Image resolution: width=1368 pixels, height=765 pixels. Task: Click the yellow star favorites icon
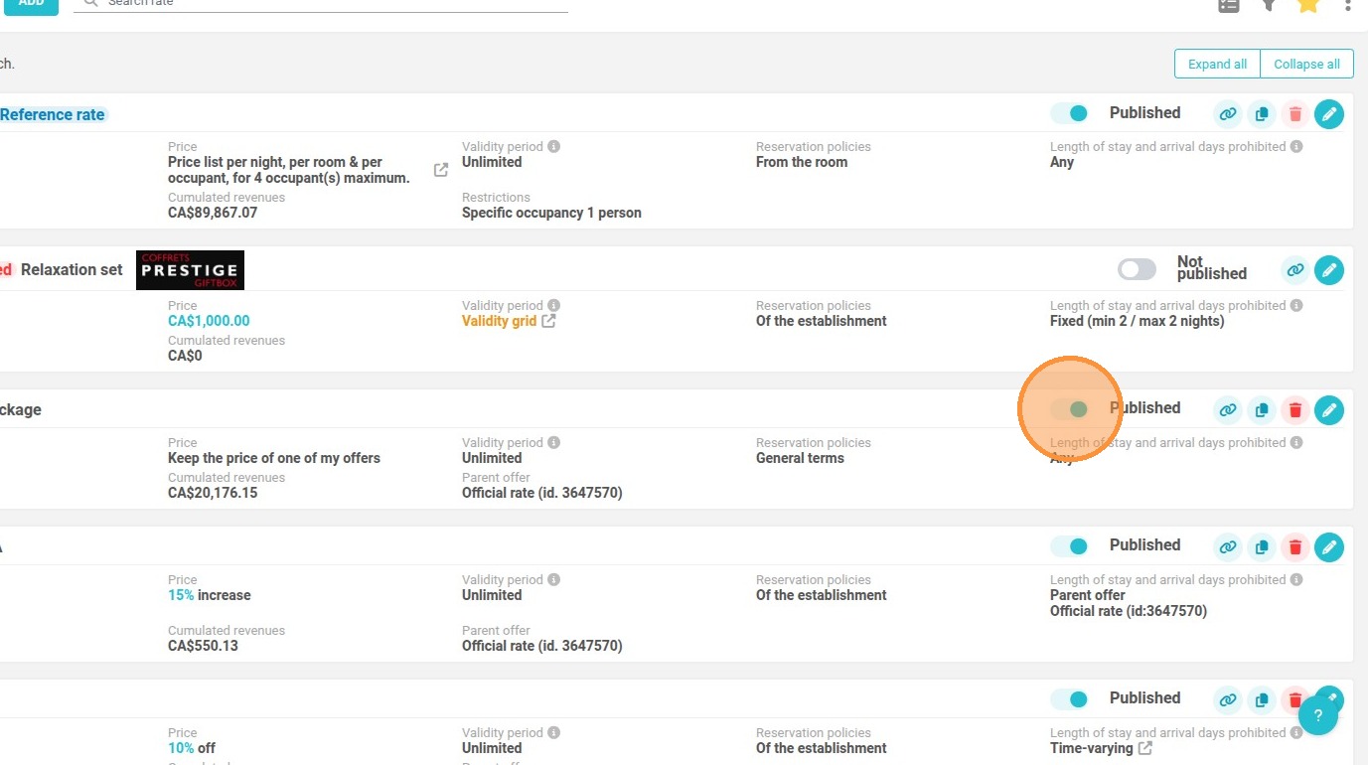coord(1308,4)
